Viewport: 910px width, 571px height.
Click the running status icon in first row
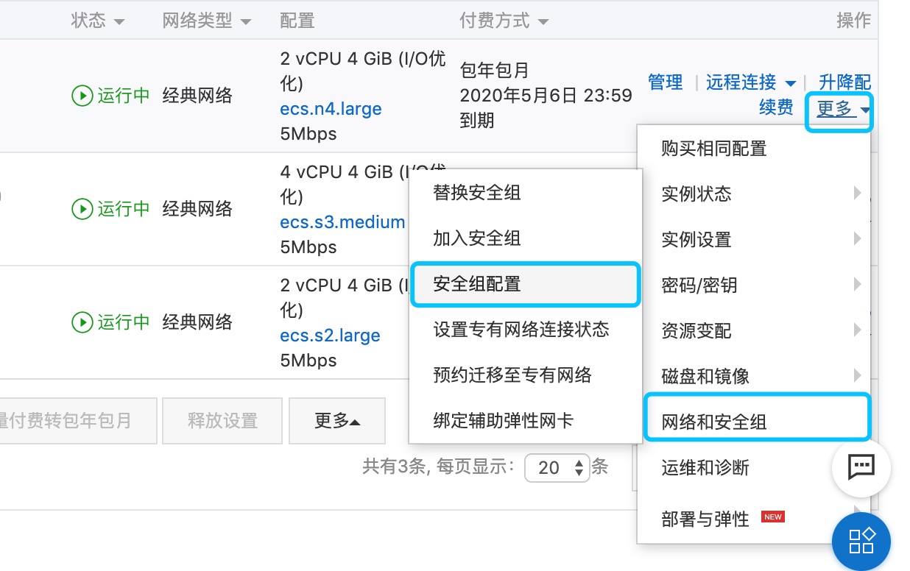[x=81, y=96]
